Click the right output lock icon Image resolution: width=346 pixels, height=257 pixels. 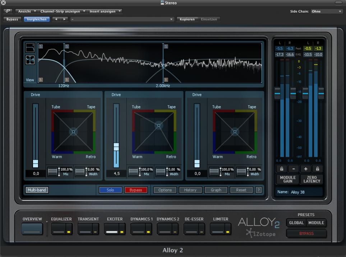tap(317, 169)
